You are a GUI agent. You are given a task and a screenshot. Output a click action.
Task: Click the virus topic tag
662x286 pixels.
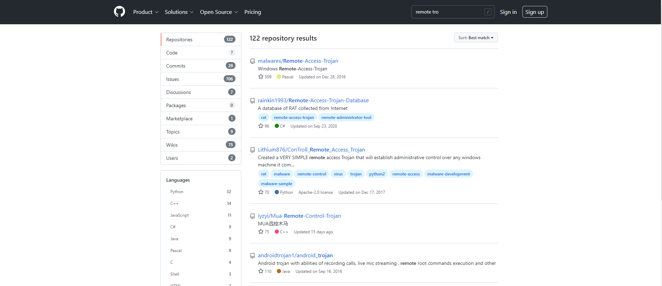pos(338,174)
